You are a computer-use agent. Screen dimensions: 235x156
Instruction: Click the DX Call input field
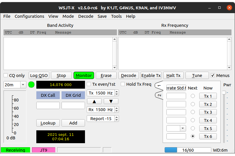pos(48,106)
